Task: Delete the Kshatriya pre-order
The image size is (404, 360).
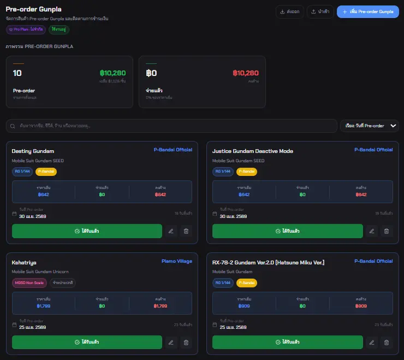Action: [186, 343]
